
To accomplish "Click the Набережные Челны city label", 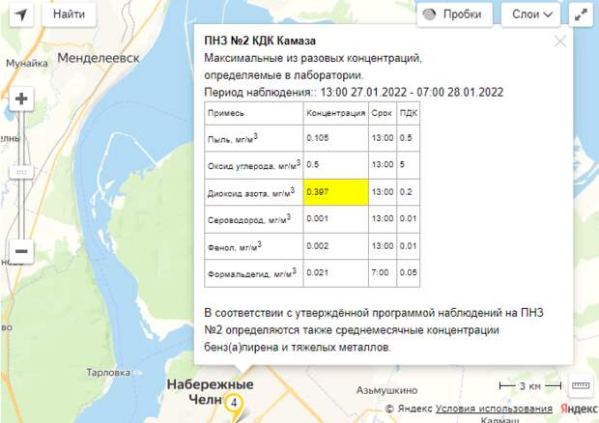I will pyautogui.click(x=210, y=392).
